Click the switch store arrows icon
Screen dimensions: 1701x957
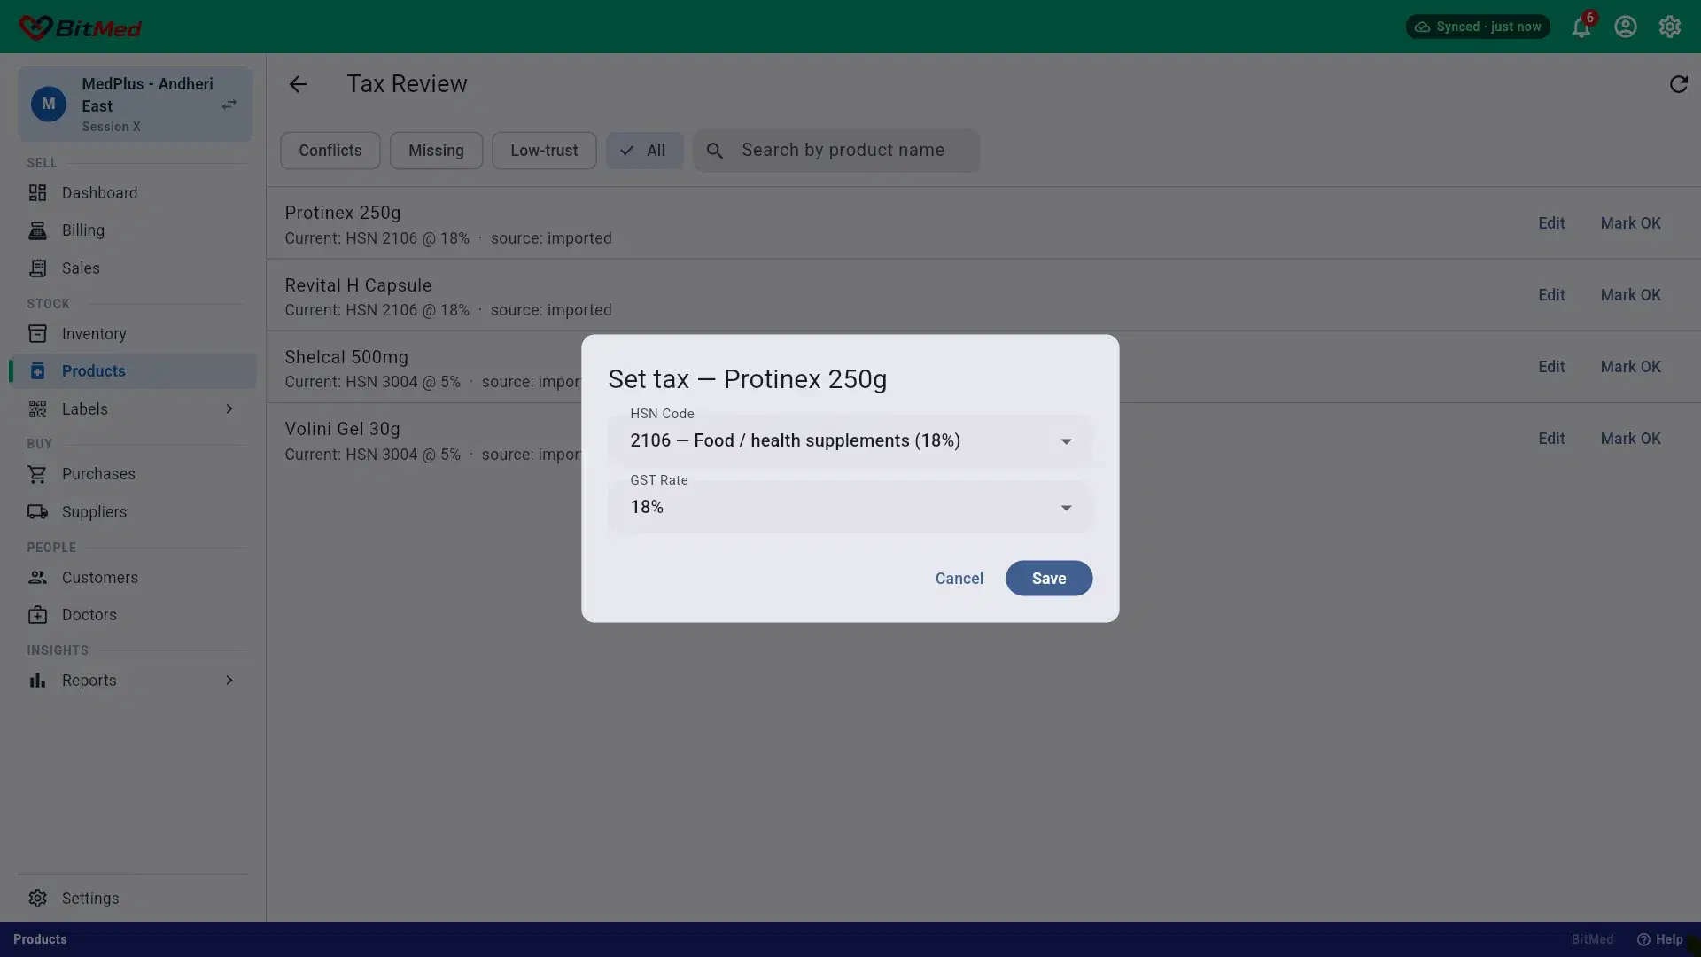pyautogui.click(x=229, y=105)
